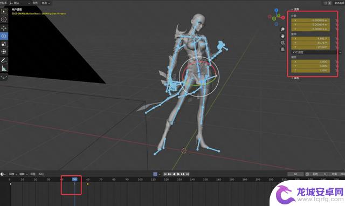
Task: Click the blue Z axis gizmo handle
Action: click(276, 10)
